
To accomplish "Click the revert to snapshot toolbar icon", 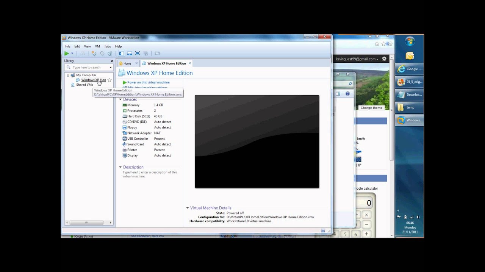I will [x=102, y=53].
